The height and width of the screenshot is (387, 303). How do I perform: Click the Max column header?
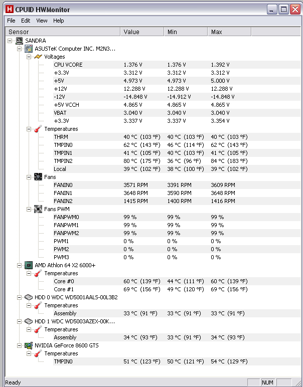(x=229, y=32)
